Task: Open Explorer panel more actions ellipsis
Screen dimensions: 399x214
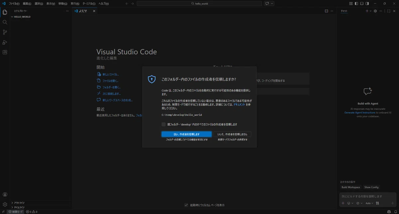Action: click(67, 11)
